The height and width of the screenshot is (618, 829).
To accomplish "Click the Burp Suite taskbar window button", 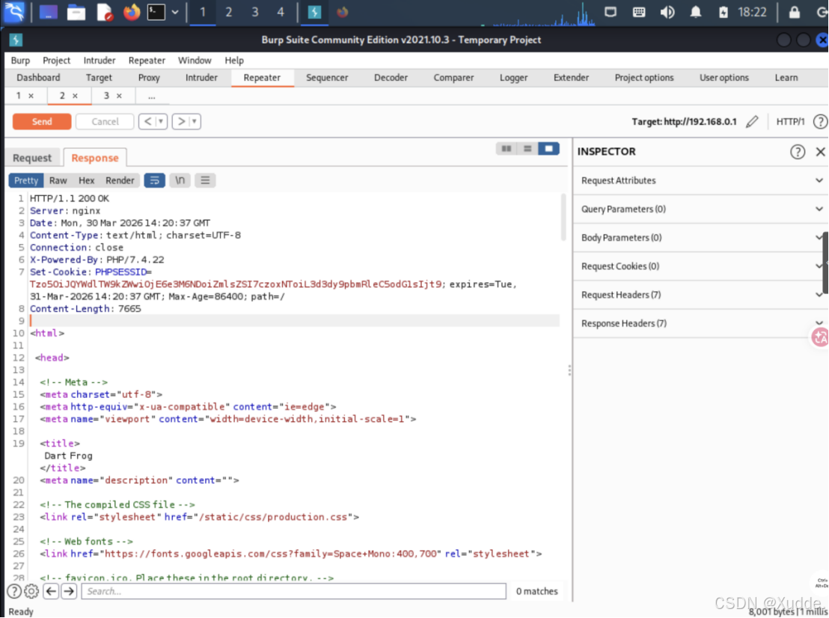I will (314, 12).
